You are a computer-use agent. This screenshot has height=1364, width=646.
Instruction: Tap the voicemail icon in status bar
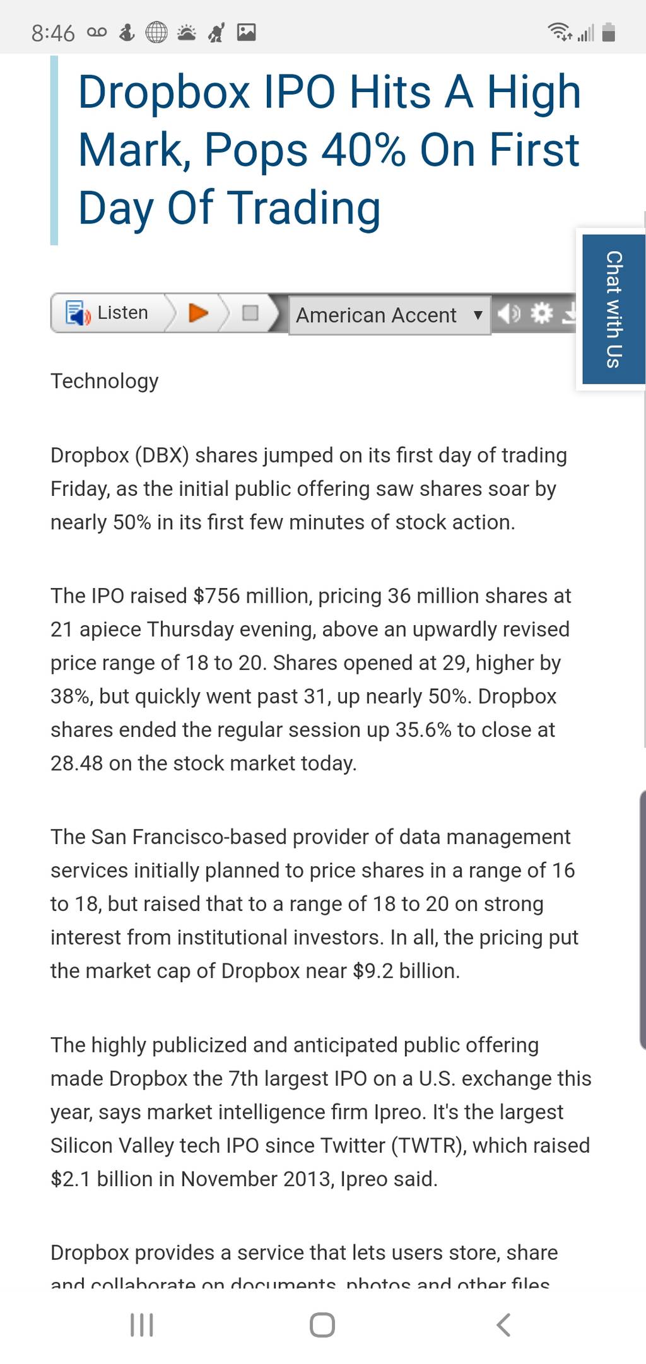pos(97,32)
